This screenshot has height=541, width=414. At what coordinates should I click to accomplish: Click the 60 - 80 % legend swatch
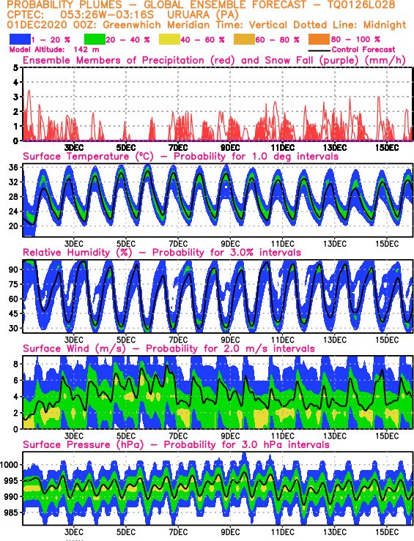tap(244, 39)
